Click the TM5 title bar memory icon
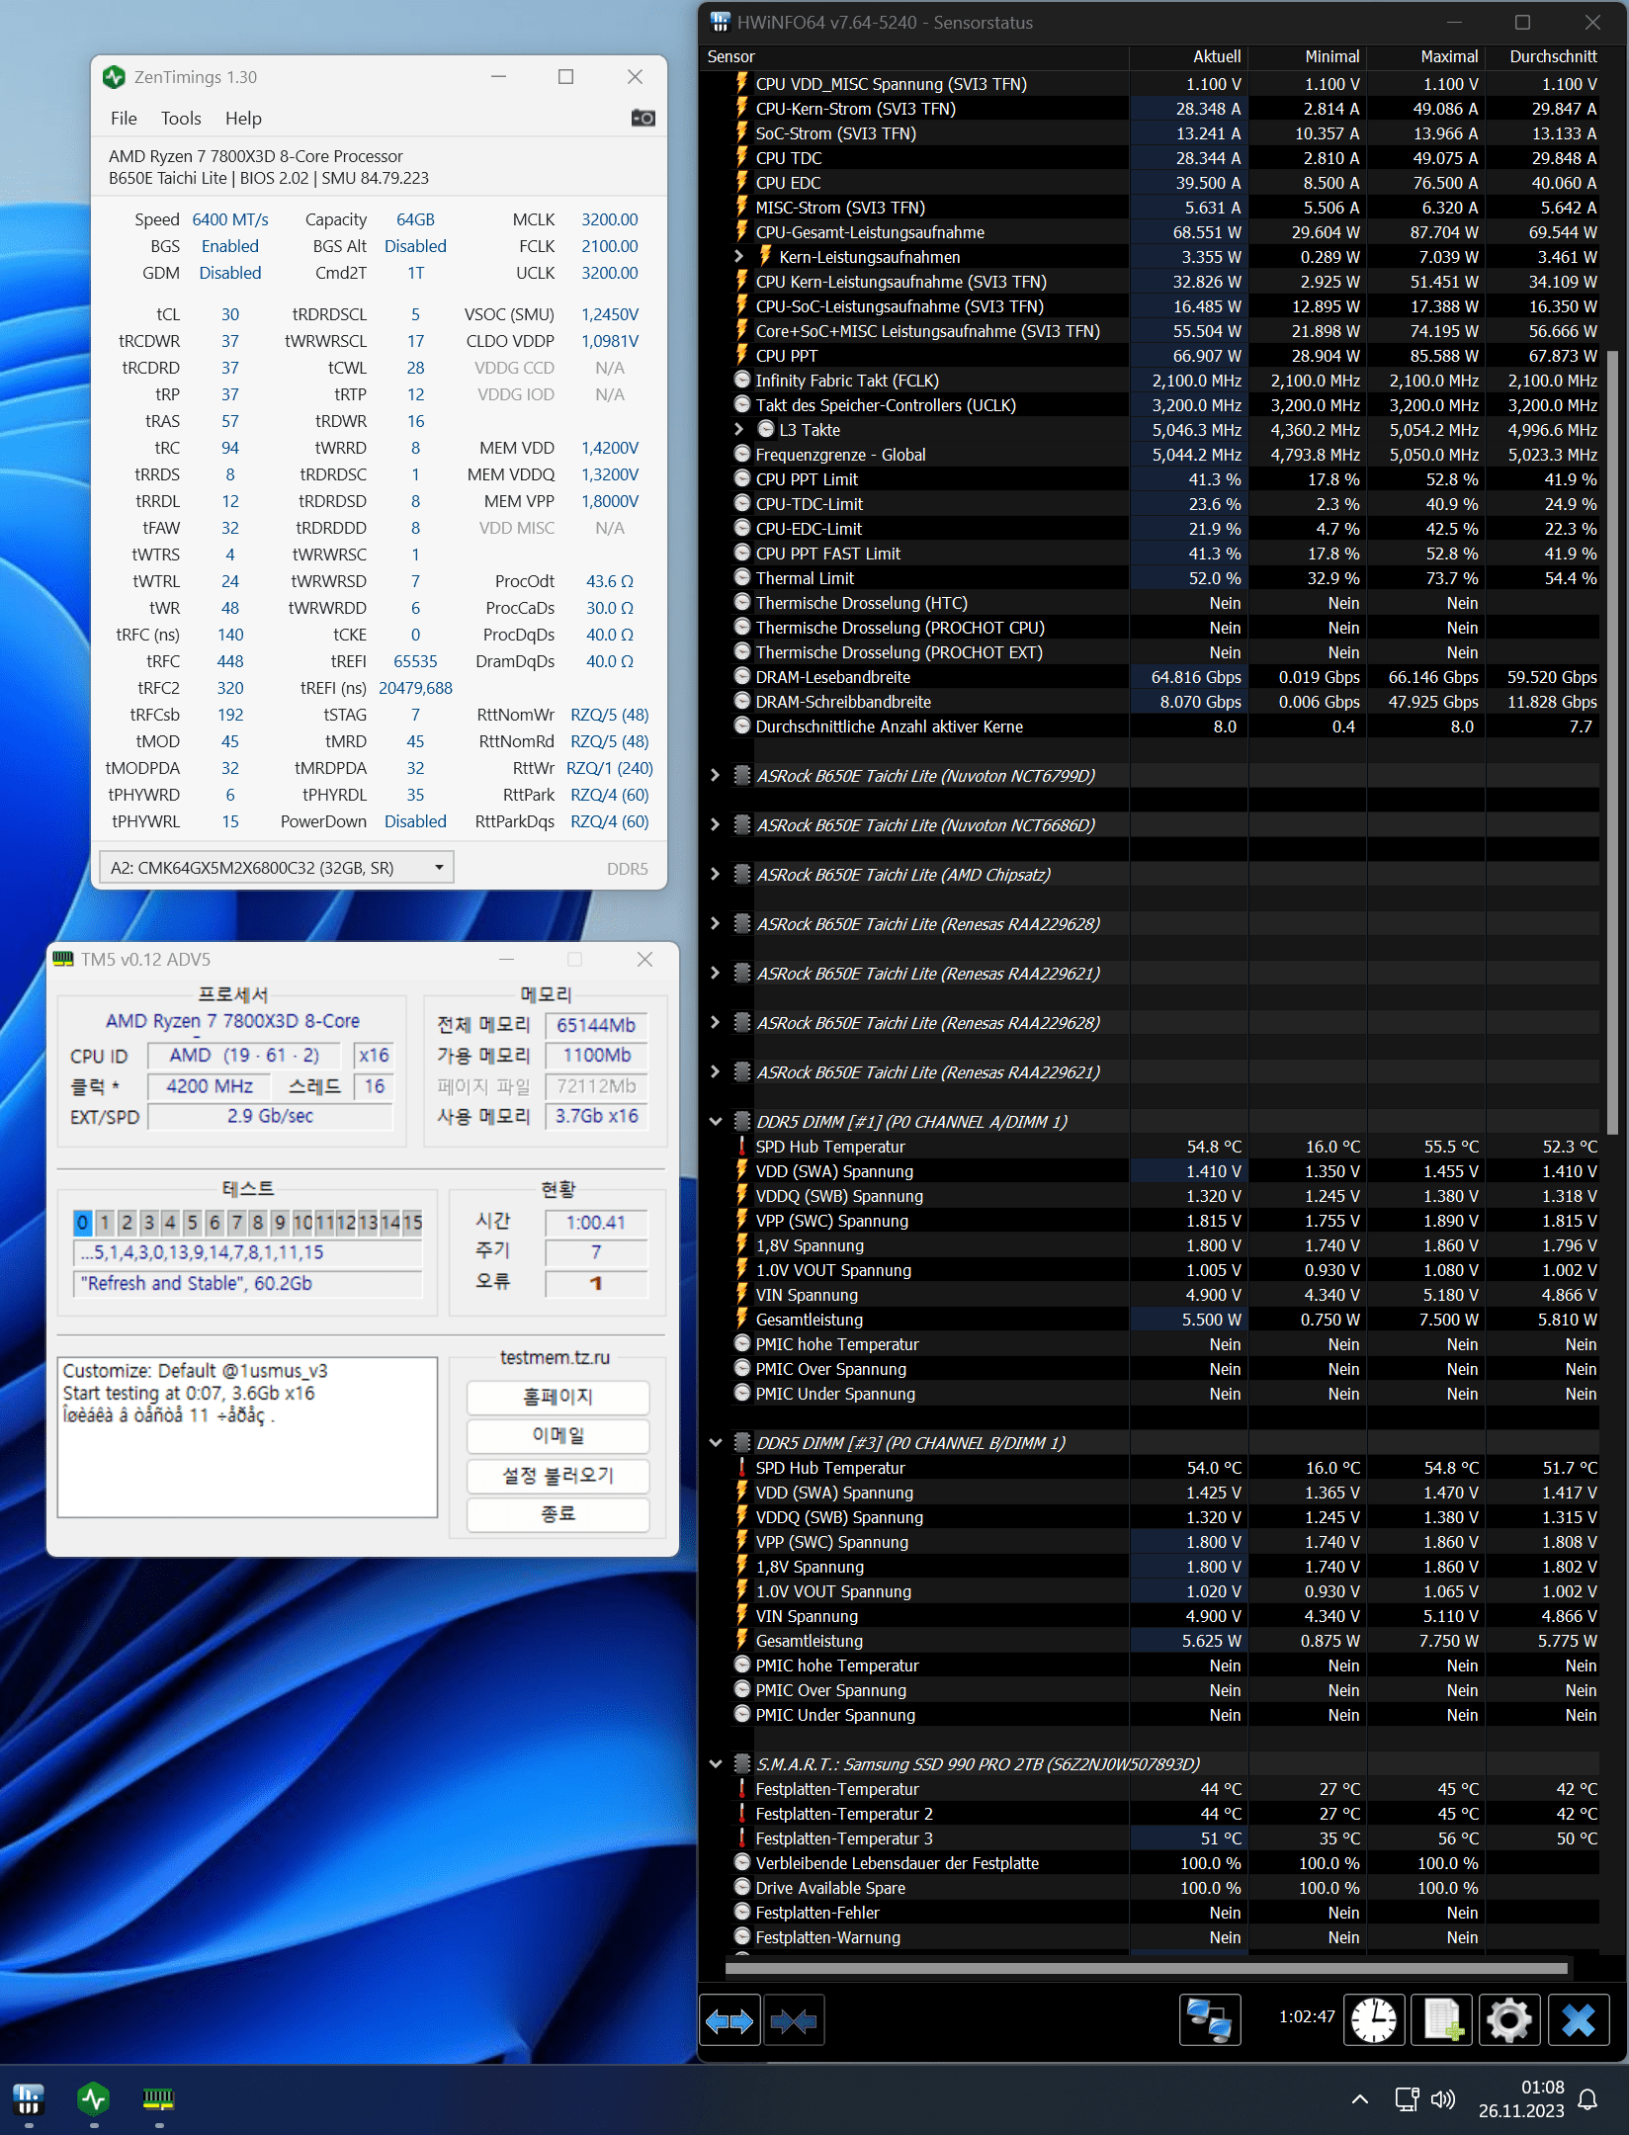The width and height of the screenshot is (1629, 2135). [63, 959]
